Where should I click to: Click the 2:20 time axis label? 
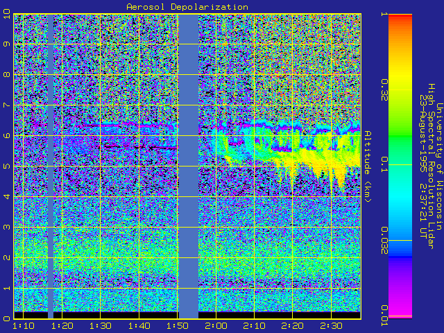[x=293, y=326]
